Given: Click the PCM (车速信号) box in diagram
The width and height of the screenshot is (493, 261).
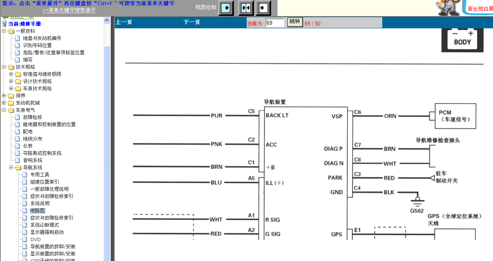Looking at the screenshot, I should point(455,116).
